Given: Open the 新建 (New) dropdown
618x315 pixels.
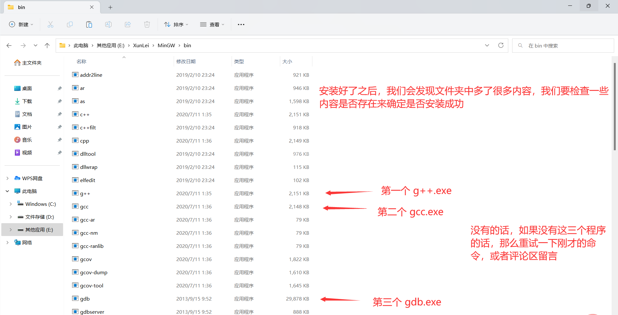Looking at the screenshot, I should (21, 24).
